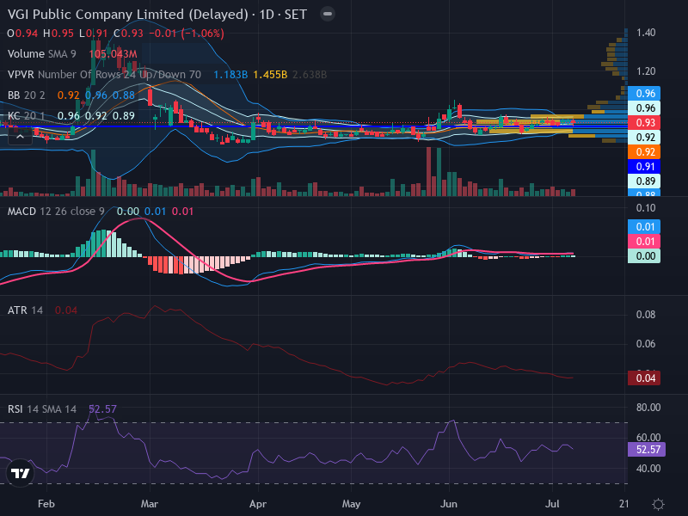Click the Jul label on time axis
Screen dimensions: 688x516
(x=552, y=504)
